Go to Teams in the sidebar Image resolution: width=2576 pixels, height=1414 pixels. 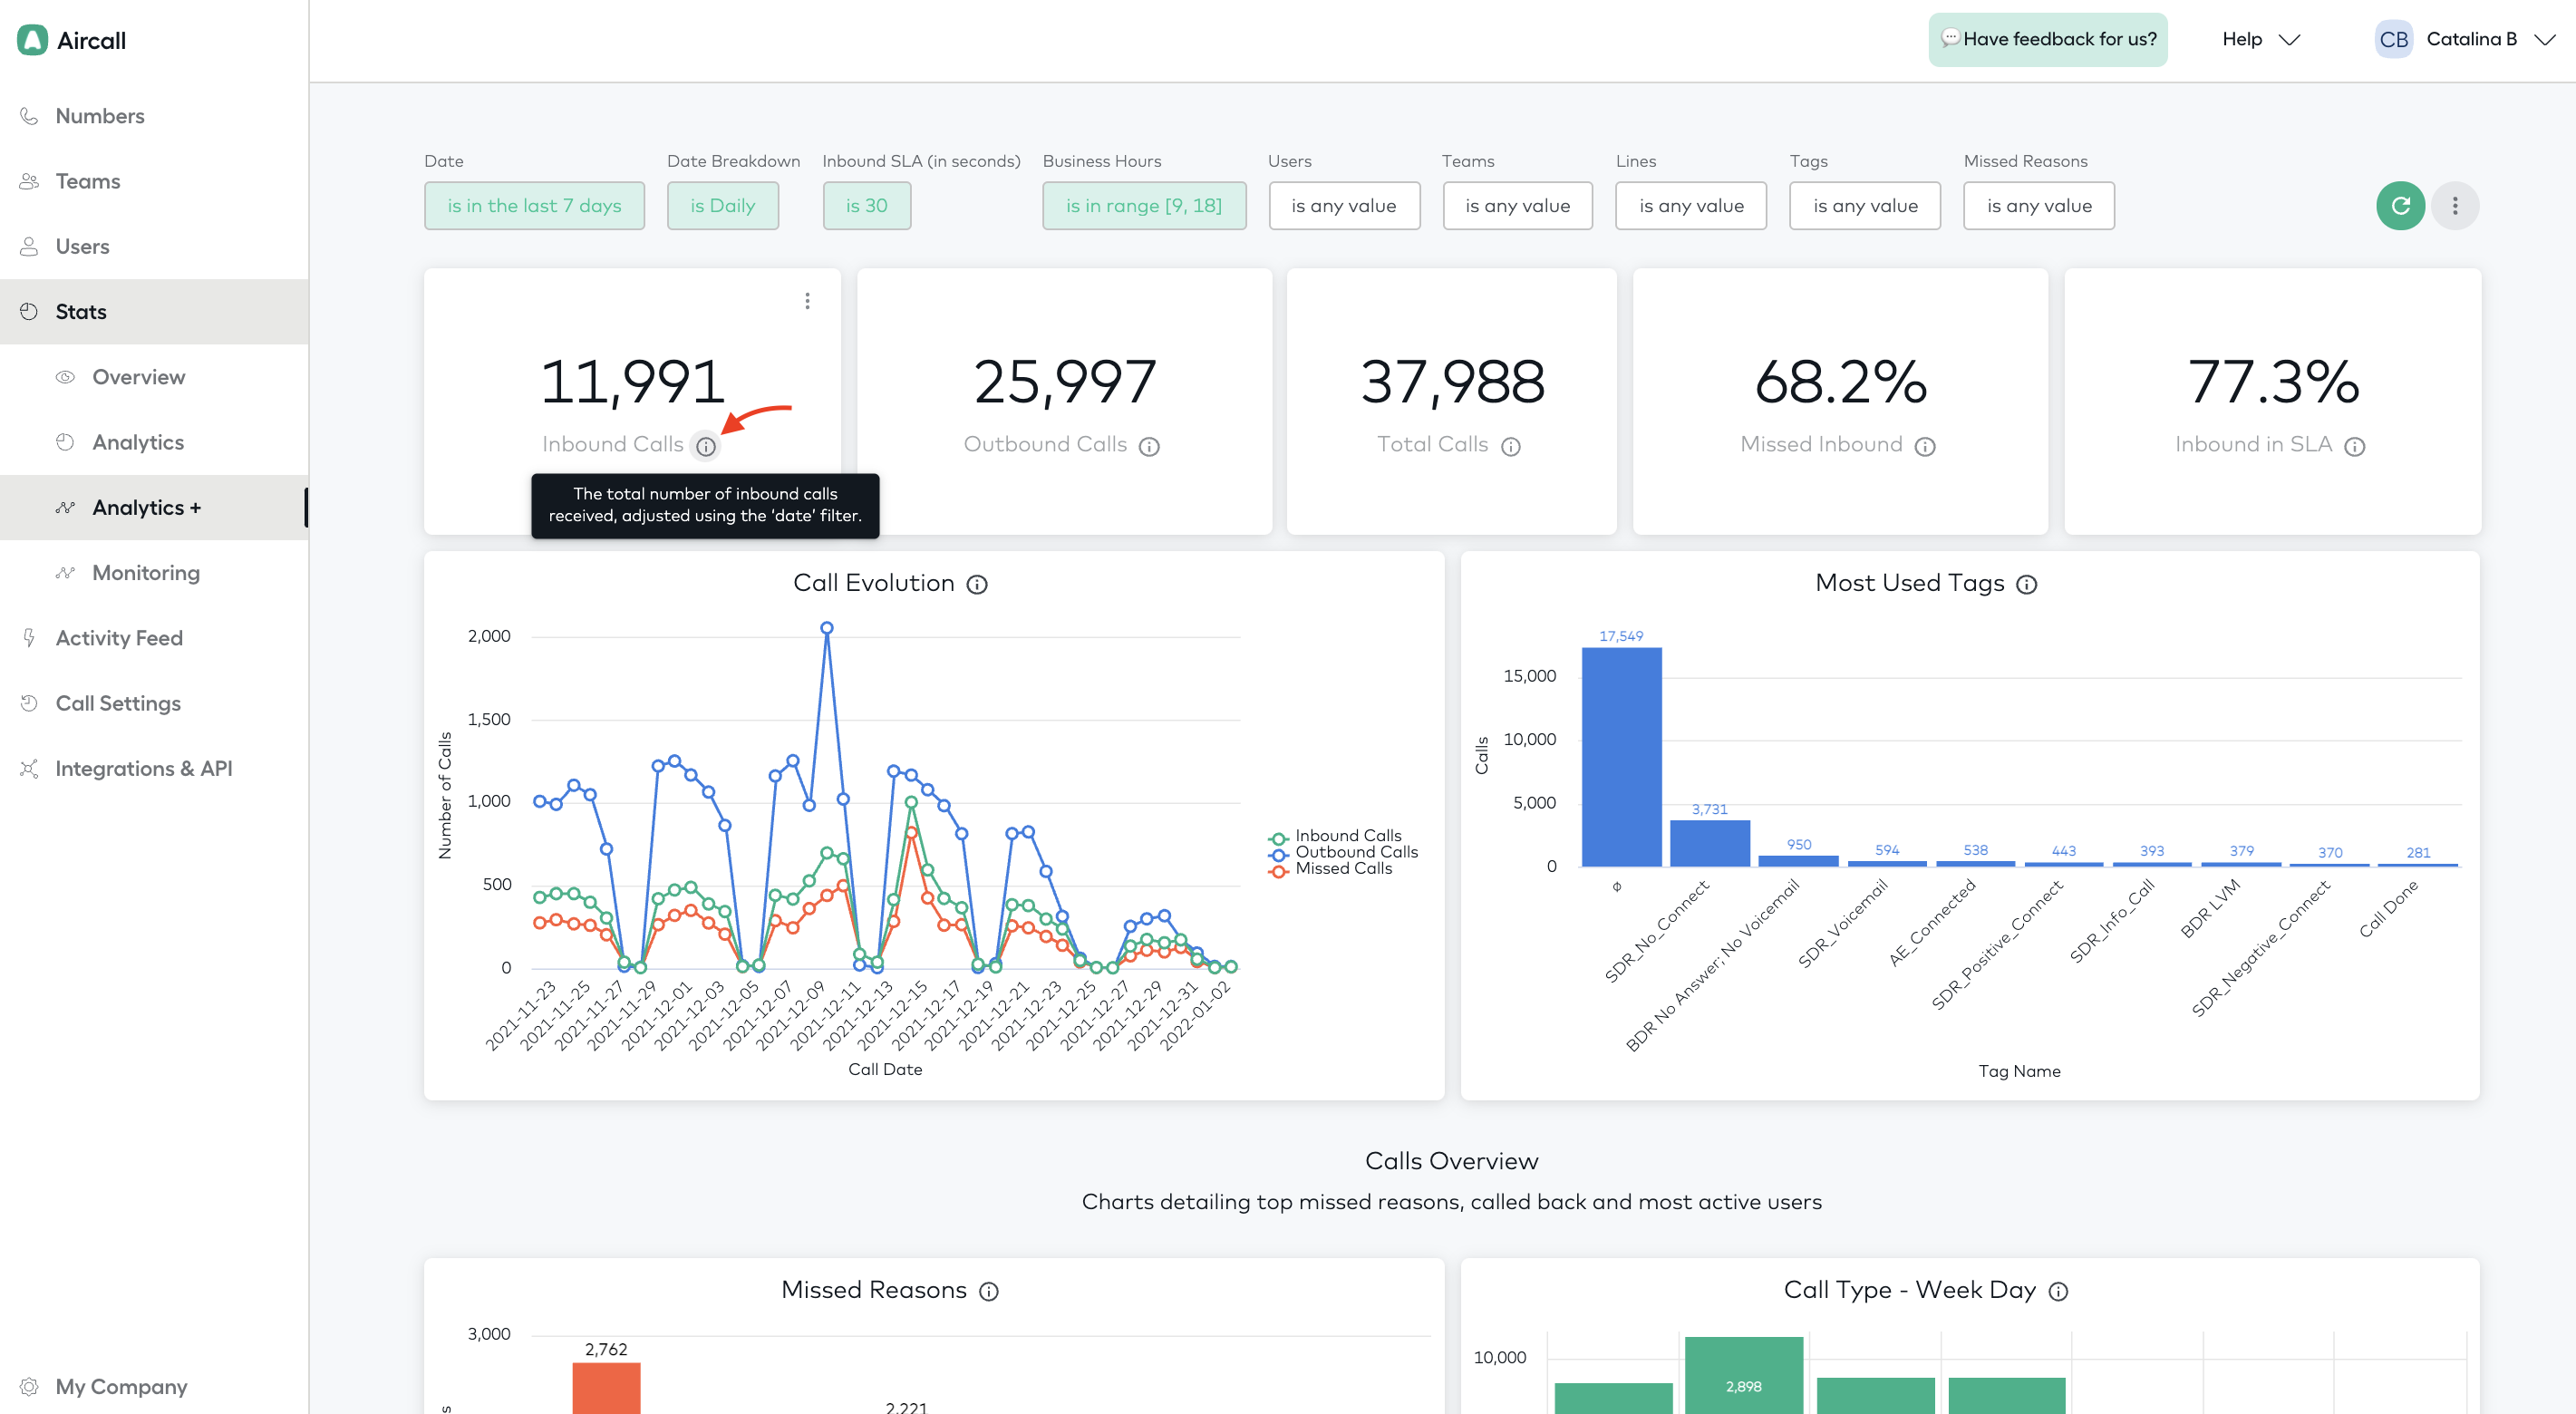154,181
